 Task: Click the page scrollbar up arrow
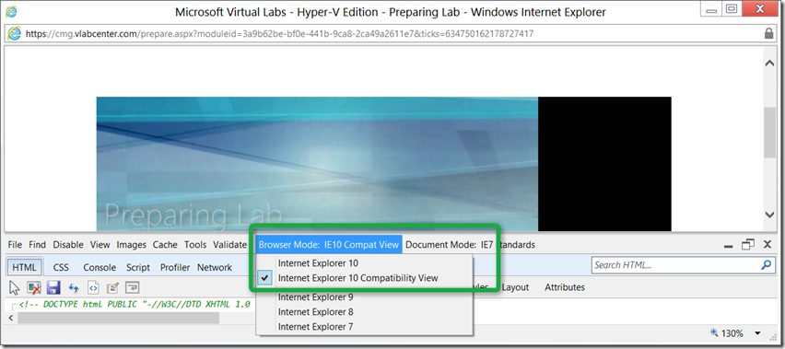pyautogui.click(x=769, y=64)
